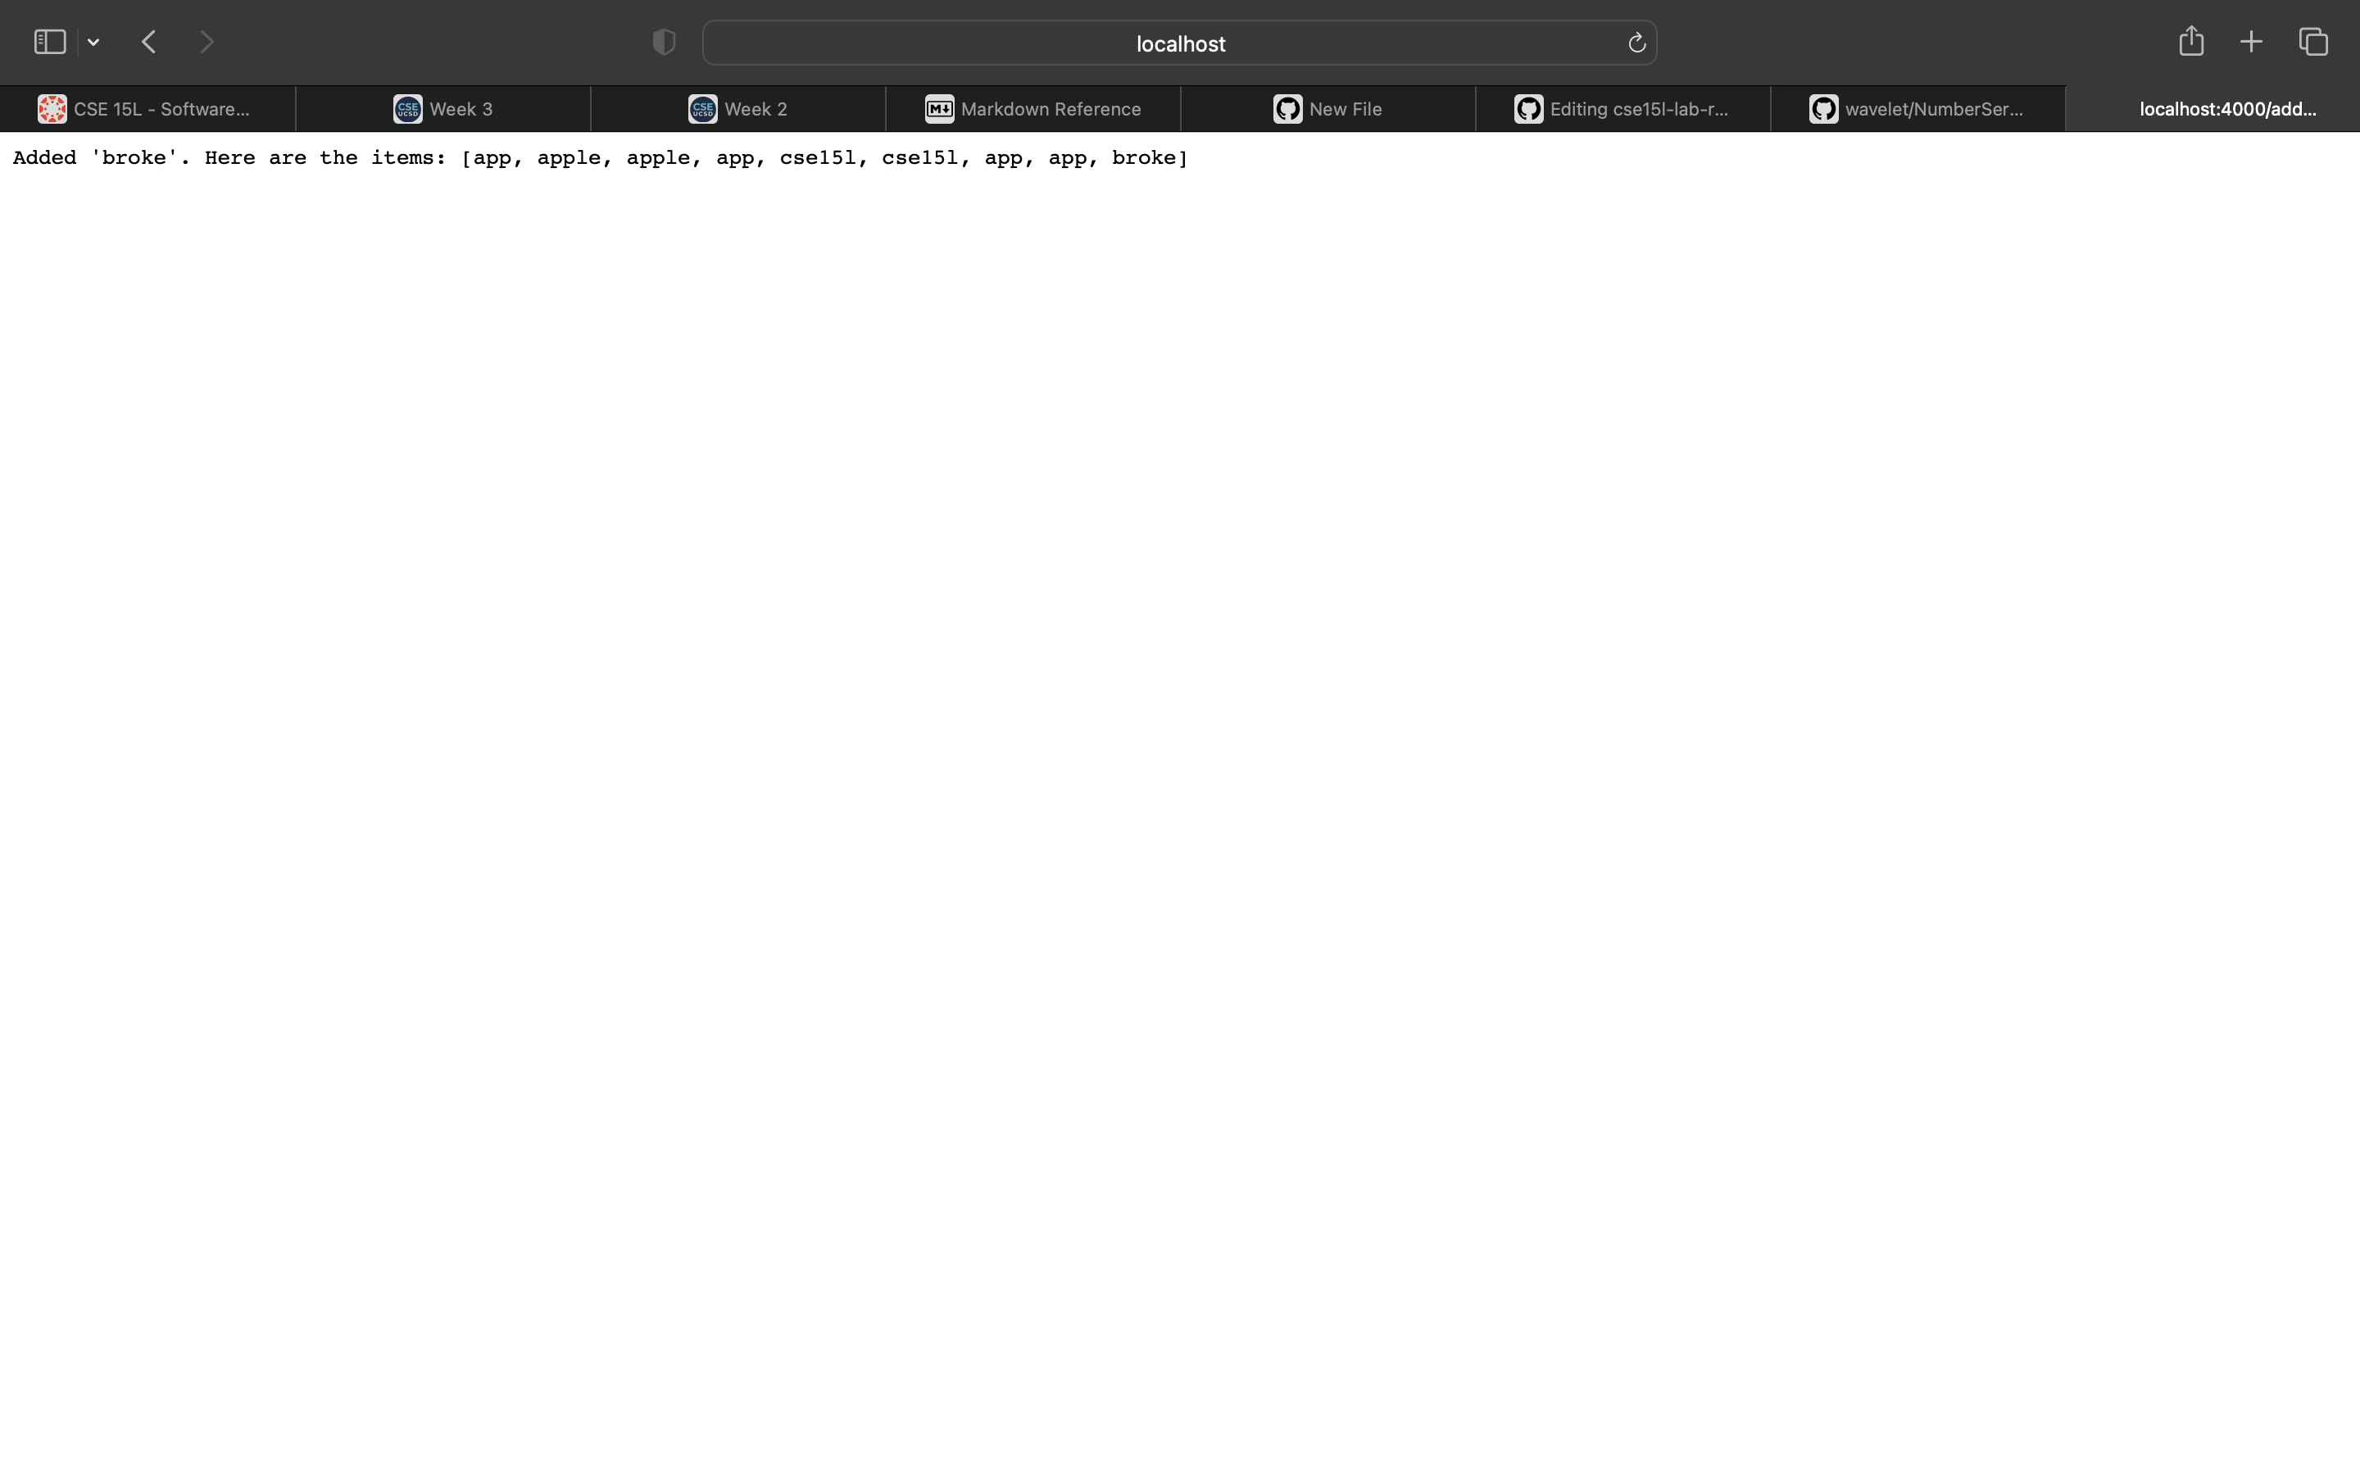Switch to the Week 2 tab
This screenshot has height=1475, width=2360.
click(738, 109)
